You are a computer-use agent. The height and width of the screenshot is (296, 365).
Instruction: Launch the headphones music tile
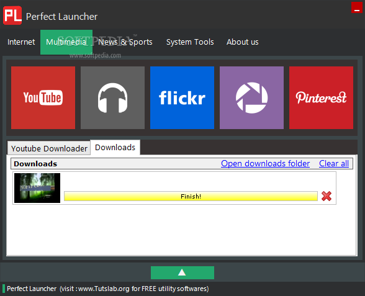click(113, 98)
